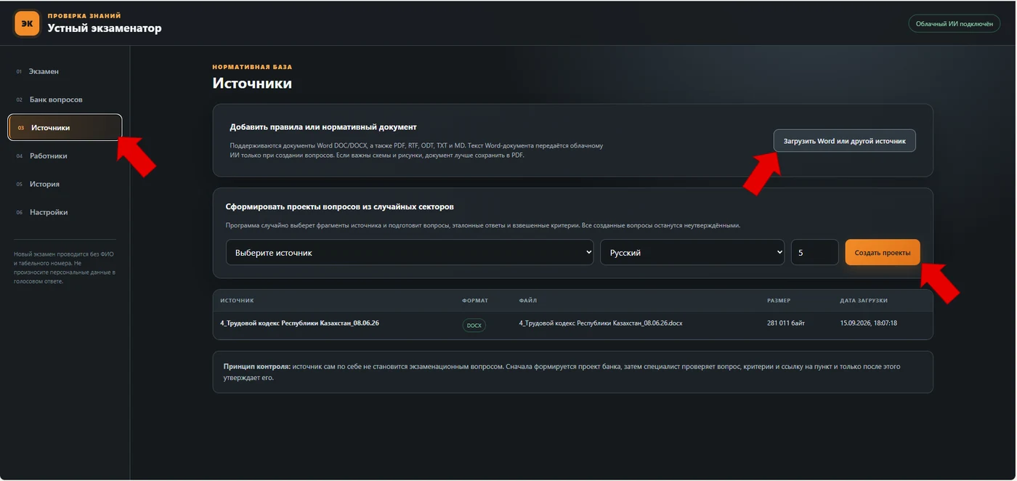Click the DOCX format badge
This screenshot has width=1017, height=481.
(474, 326)
